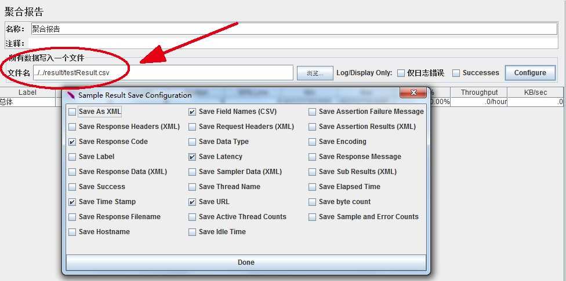The height and width of the screenshot is (281, 566).
Task: Click the 注释 comment field
Action: 293,43
